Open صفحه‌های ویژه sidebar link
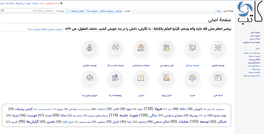The image size is (264, 134). (x=254, y=63)
